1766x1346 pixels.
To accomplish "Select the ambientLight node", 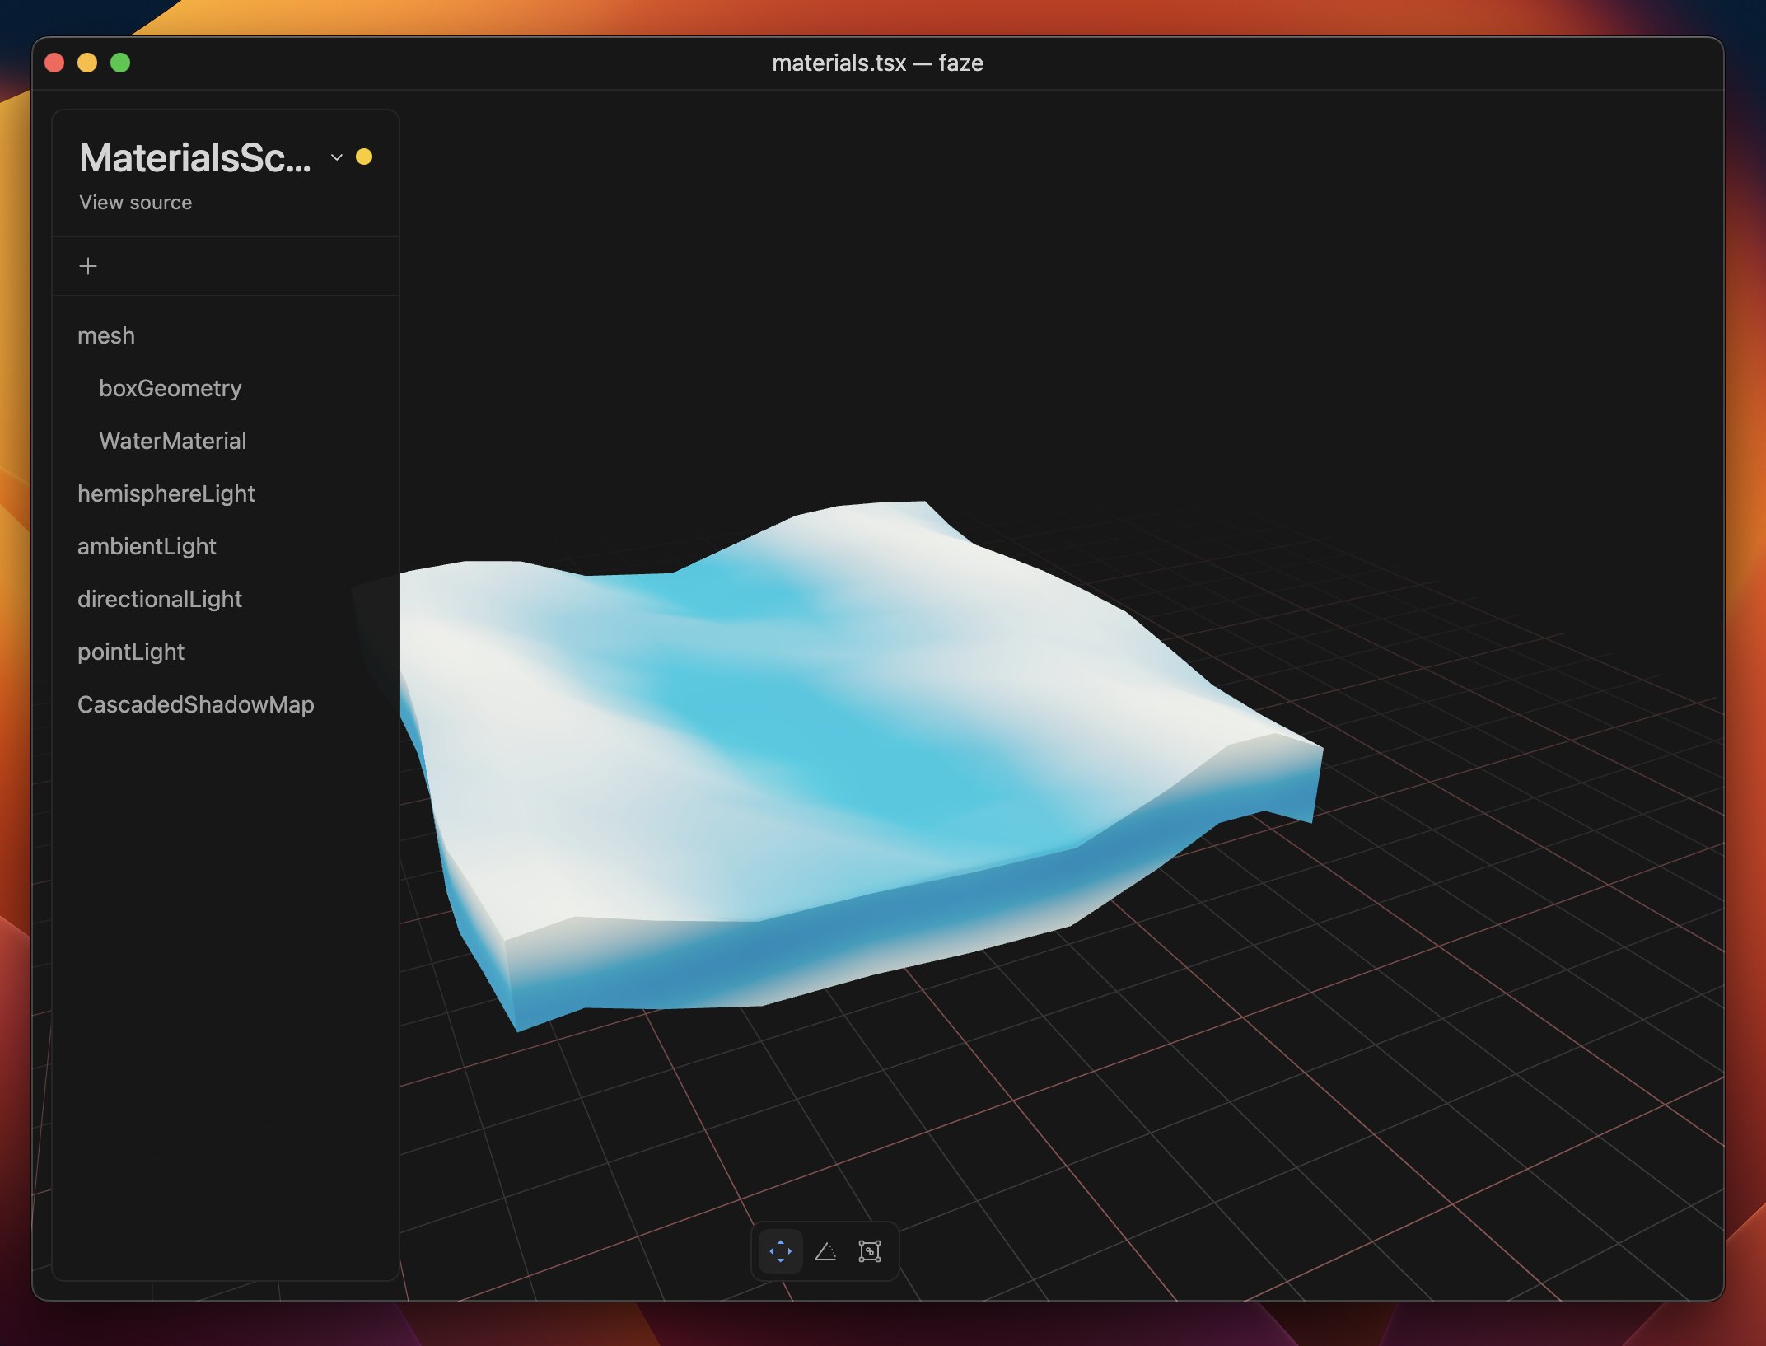I will [147, 546].
